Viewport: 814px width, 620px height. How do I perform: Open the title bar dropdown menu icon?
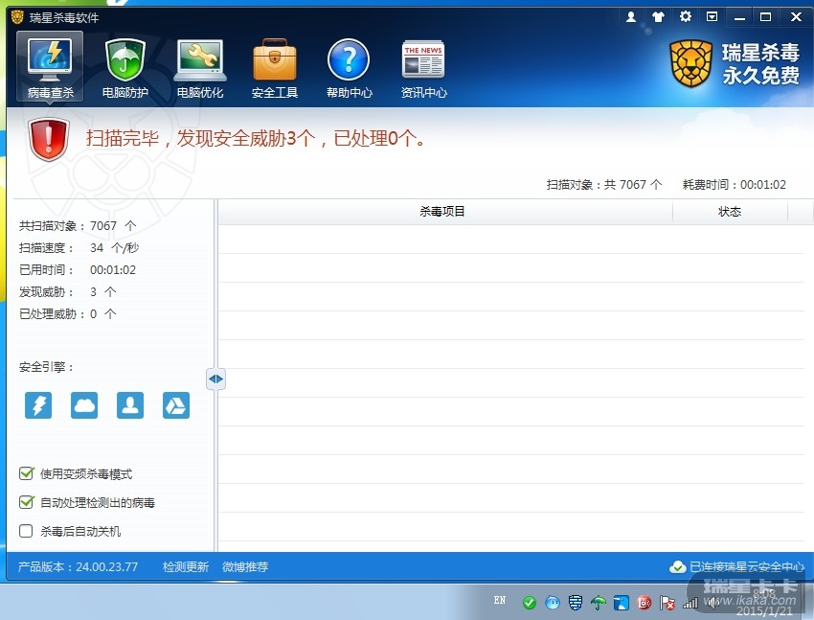712,16
